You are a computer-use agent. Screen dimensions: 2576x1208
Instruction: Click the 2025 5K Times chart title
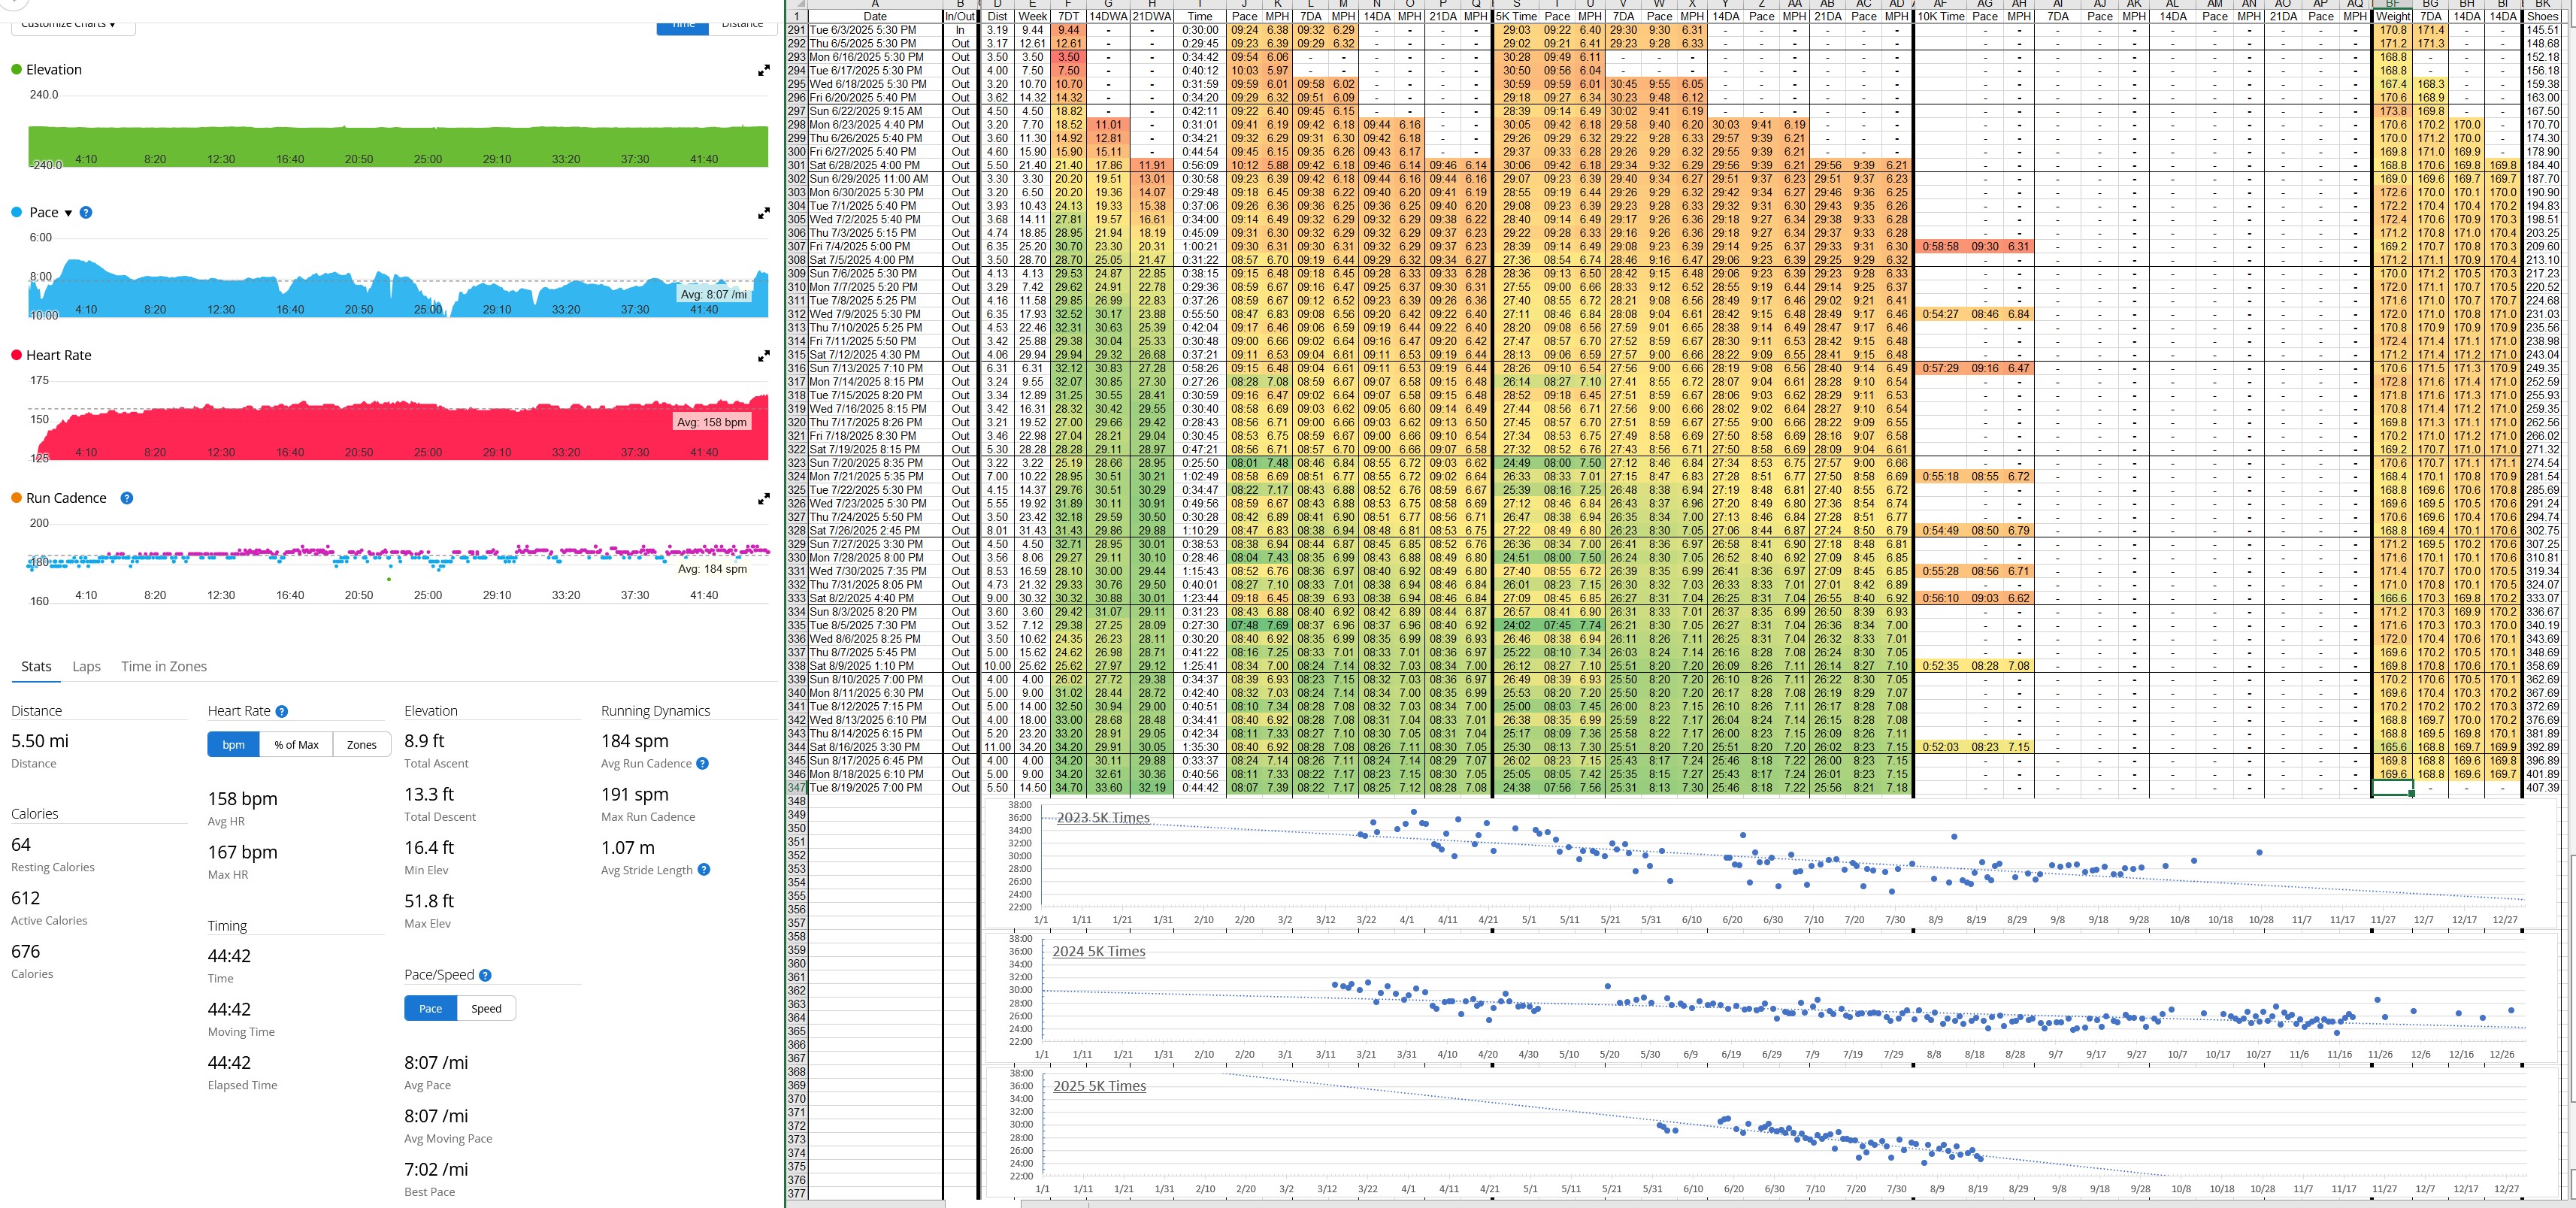[x=1099, y=1086]
